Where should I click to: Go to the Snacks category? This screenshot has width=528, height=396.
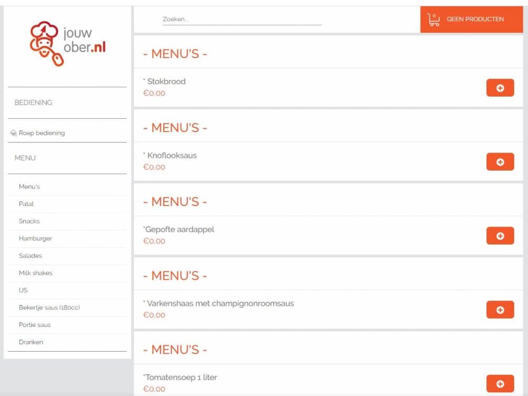click(30, 221)
